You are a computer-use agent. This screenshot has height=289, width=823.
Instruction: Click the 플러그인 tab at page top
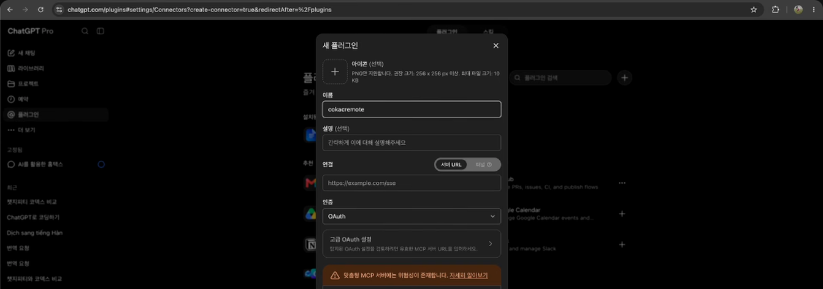tap(447, 31)
